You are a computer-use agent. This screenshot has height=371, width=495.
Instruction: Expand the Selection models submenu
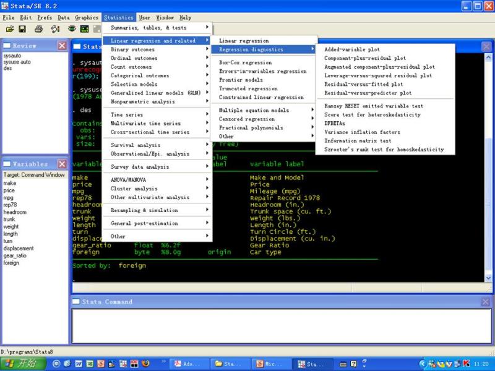[x=157, y=84]
